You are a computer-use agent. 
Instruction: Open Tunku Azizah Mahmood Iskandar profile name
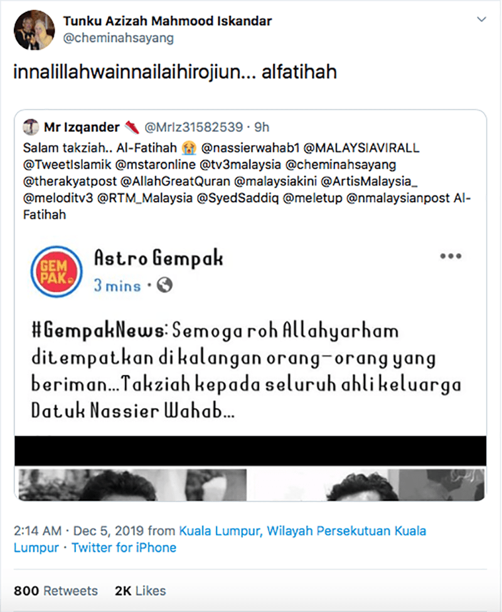tap(168, 21)
